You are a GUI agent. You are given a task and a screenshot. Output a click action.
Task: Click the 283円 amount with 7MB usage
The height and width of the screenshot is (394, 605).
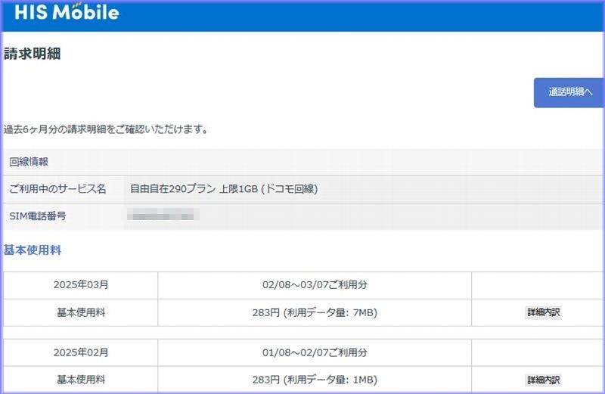click(315, 312)
